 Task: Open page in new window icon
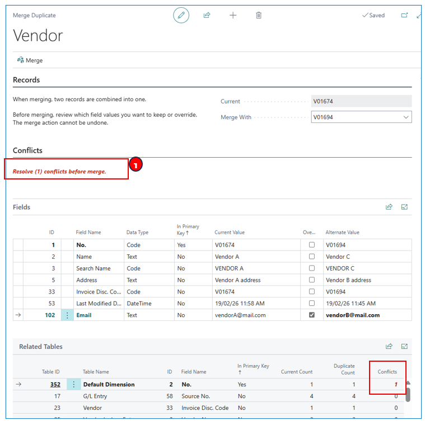(404, 15)
